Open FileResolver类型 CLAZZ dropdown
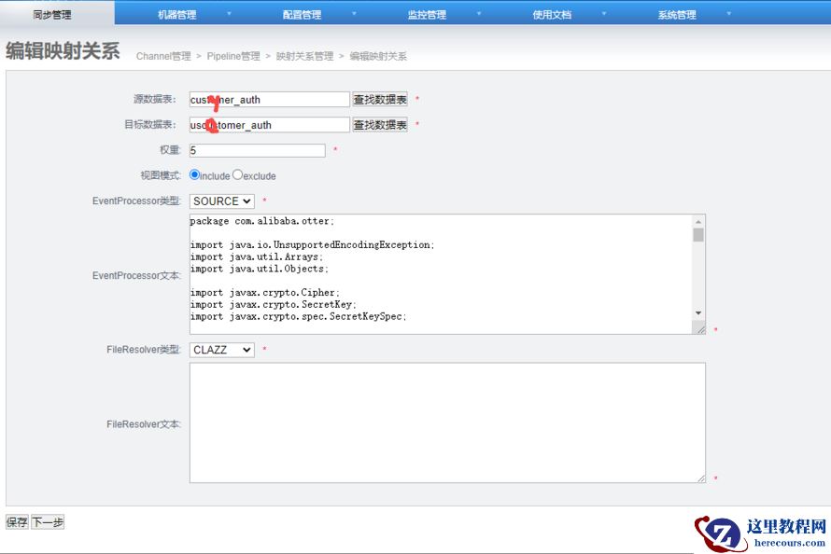The image size is (831, 554). [x=222, y=350]
